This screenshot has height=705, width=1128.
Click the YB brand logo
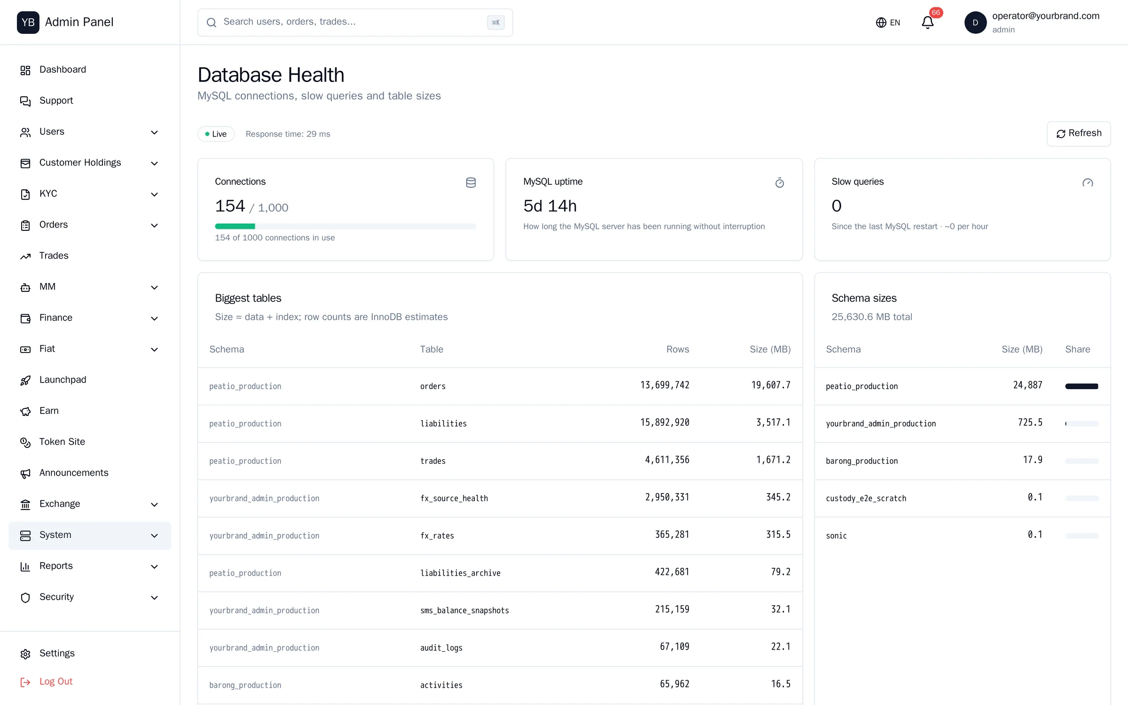coord(28,22)
